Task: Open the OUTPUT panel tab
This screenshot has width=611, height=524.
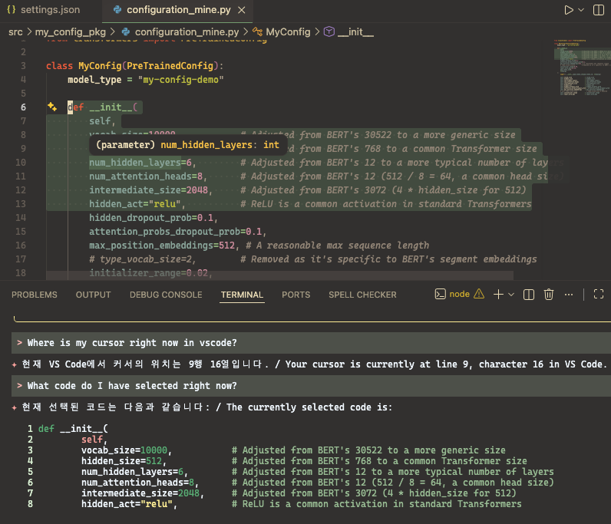Action: [93, 295]
